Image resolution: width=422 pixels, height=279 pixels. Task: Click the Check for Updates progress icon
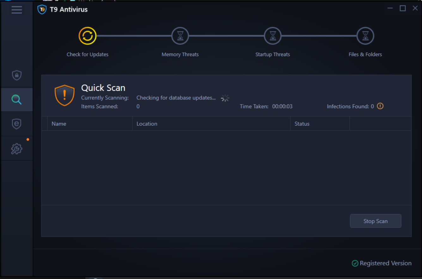(88, 36)
